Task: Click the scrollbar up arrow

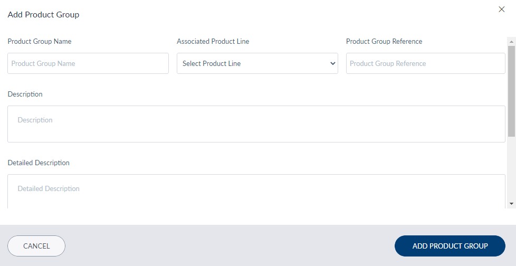Action: pyautogui.click(x=511, y=42)
